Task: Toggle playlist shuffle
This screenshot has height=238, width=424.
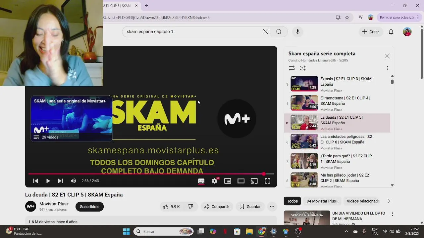Action: 303,68
